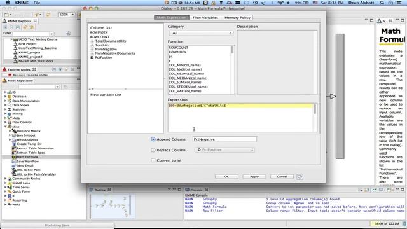Viewport: 407px width, 229px height.
Task: Open the dialog help question-mark button
Action: pos(300,177)
